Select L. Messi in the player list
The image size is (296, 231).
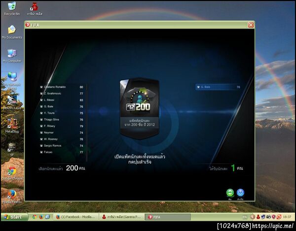coord(62,100)
